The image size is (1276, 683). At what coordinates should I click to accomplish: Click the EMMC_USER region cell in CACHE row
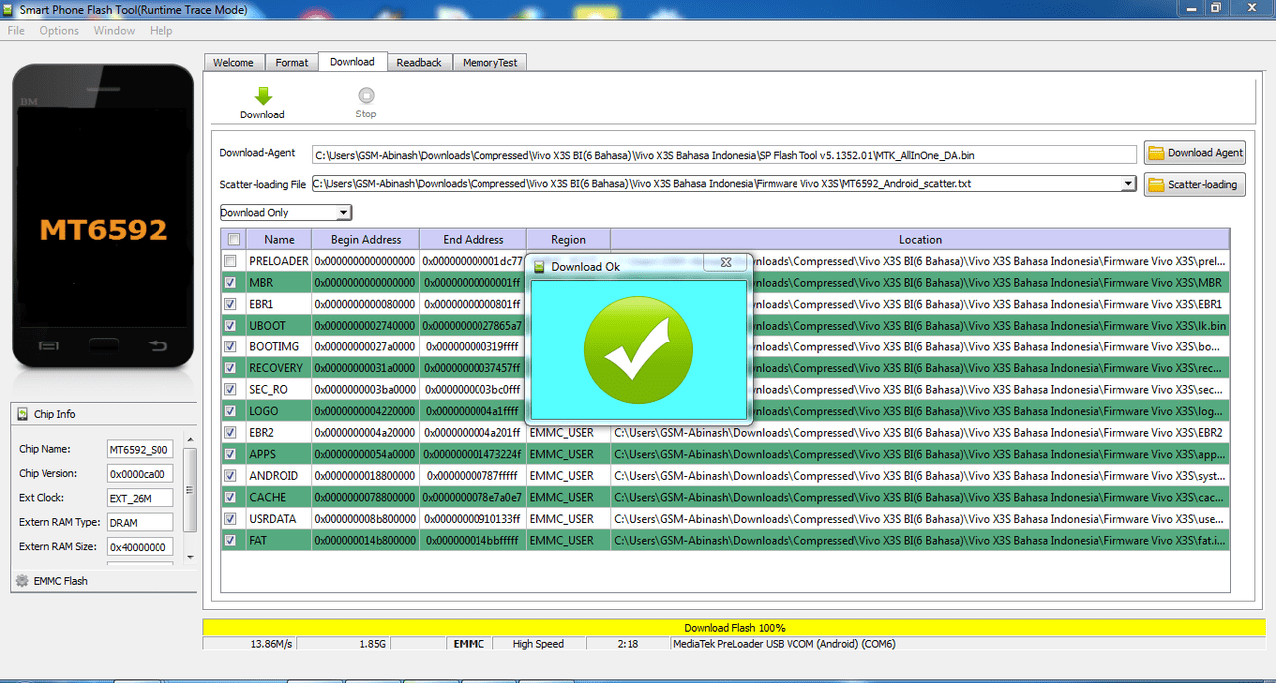(568, 497)
